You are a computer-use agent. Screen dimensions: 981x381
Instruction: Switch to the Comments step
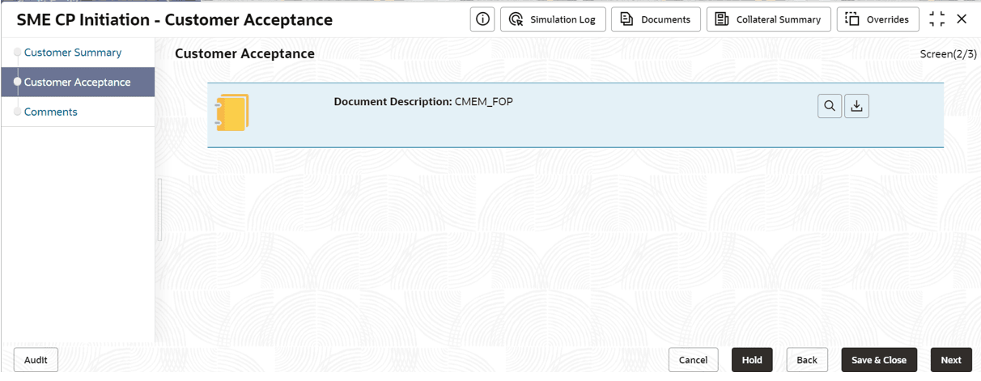[x=51, y=112]
